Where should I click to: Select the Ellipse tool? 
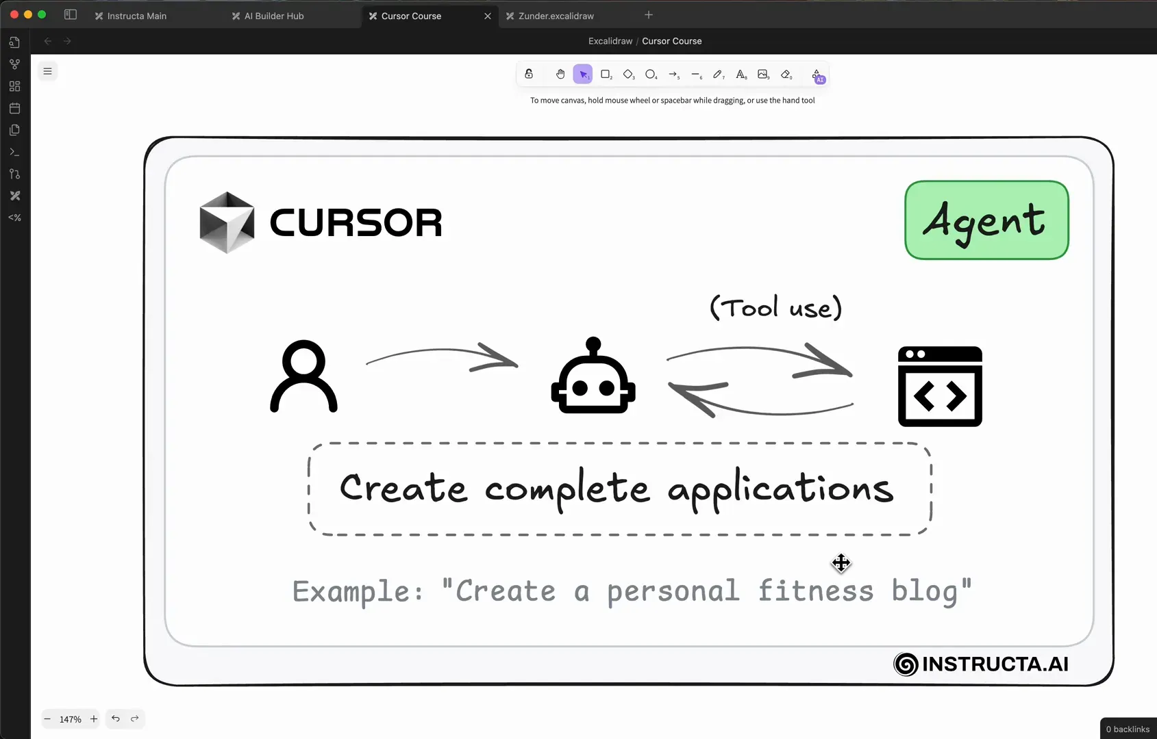tap(651, 74)
